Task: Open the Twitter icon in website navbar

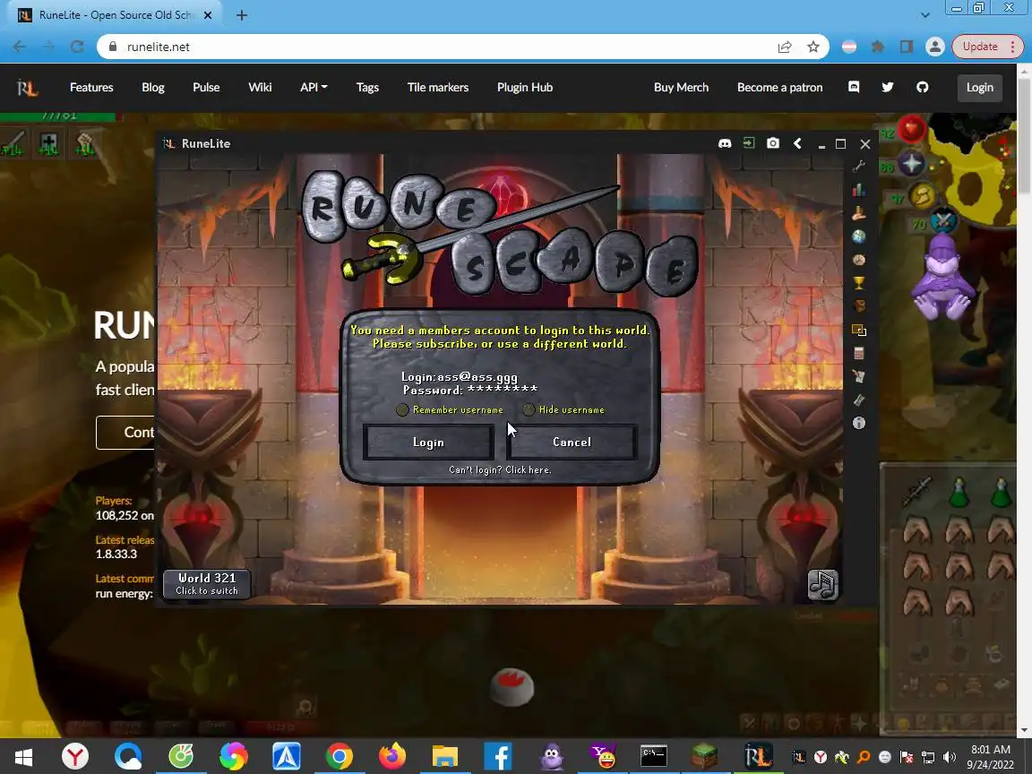Action: tap(888, 87)
